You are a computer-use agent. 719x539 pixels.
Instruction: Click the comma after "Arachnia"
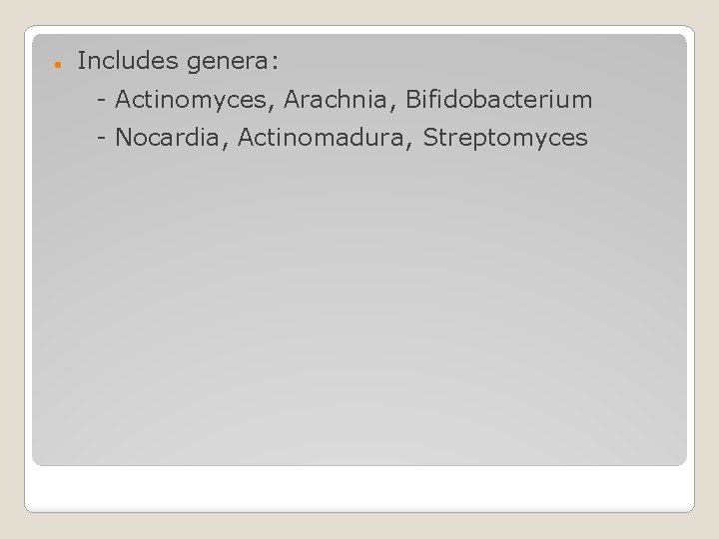point(393,109)
